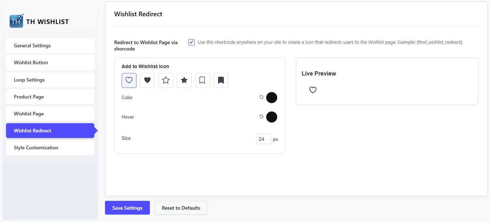
Task: Open the General Settings tab
Action: 50,46
